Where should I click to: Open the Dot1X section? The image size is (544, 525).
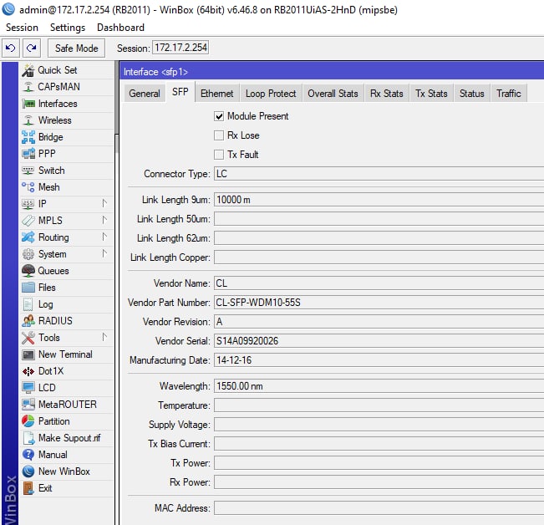pos(67,371)
